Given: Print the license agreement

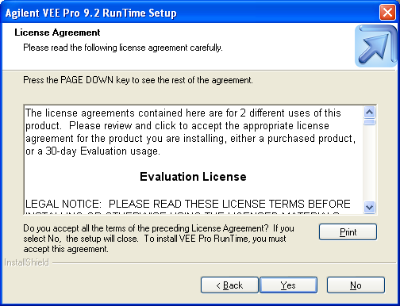Looking at the screenshot, I should (348, 231).
